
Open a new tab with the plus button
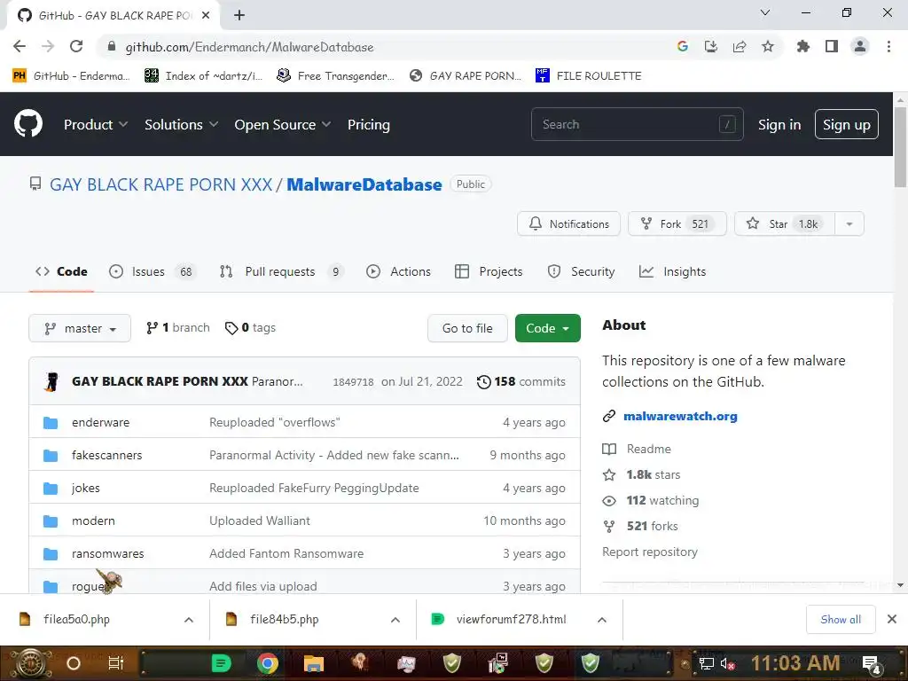point(239,15)
